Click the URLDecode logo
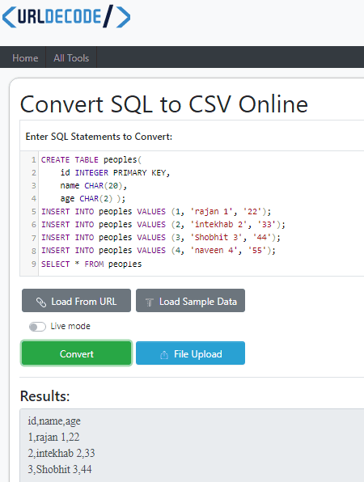The image size is (364, 482). click(66, 16)
